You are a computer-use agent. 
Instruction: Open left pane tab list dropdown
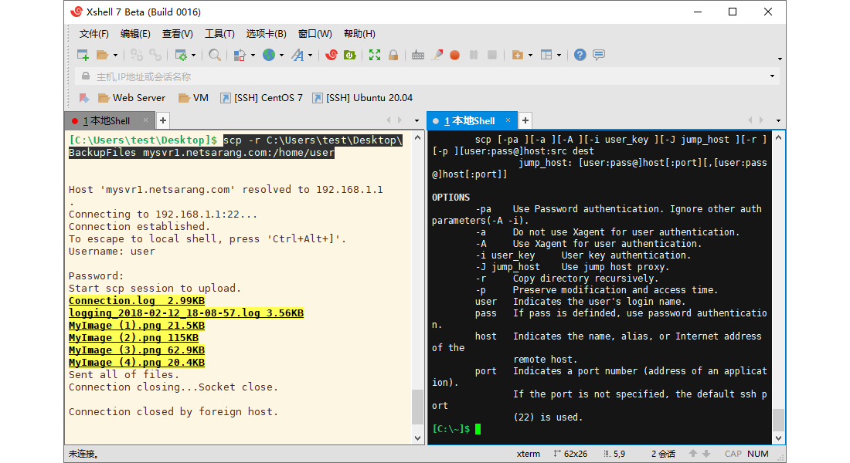pyautogui.click(x=416, y=120)
